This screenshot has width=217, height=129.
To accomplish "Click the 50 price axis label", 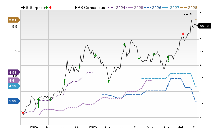I will (201, 39).
